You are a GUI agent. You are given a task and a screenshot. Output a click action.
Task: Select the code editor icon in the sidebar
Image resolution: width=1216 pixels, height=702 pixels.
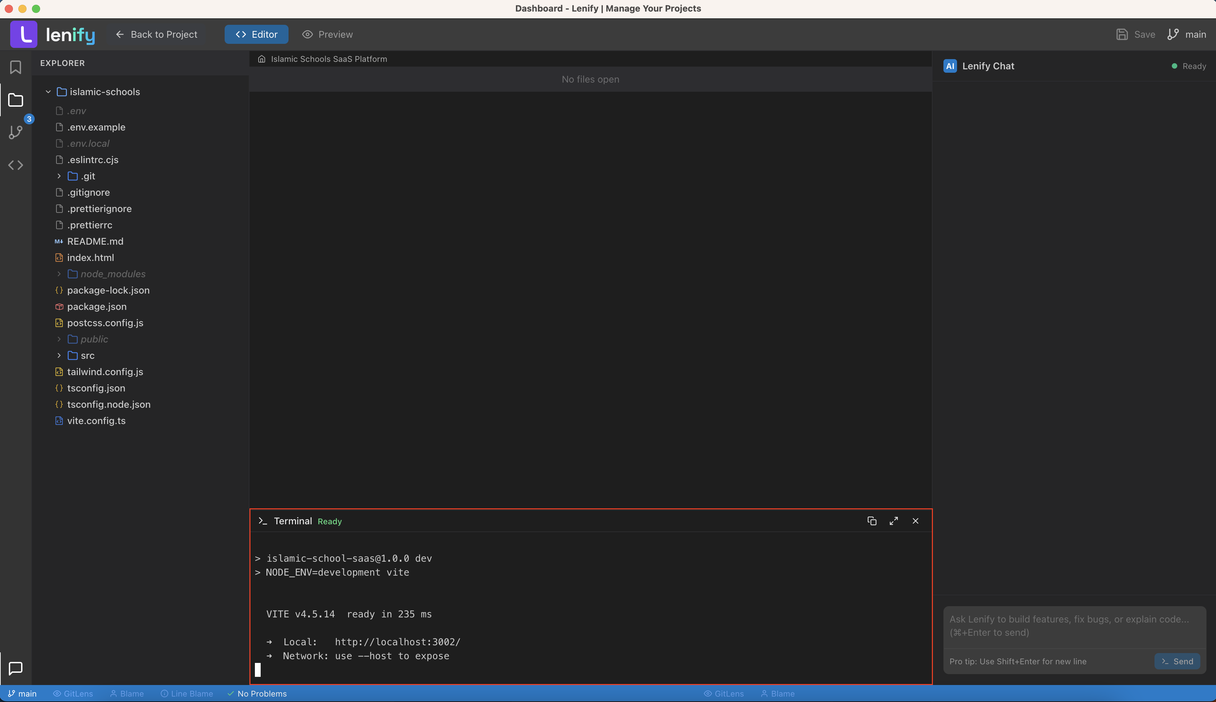pos(15,164)
